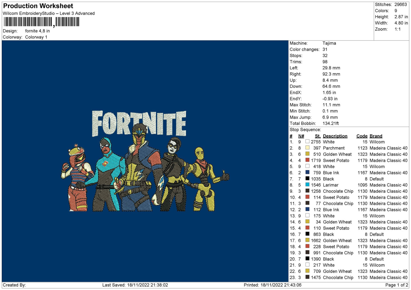Click the Width value '4.80 in'

coord(401,23)
